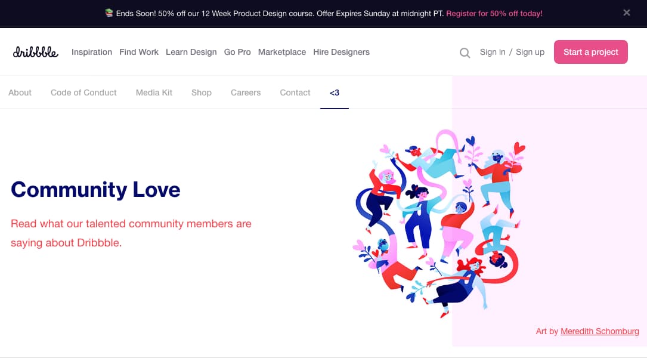Open the Find Work menu
The height and width of the screenshot is (358, 647).
[138, 52]
